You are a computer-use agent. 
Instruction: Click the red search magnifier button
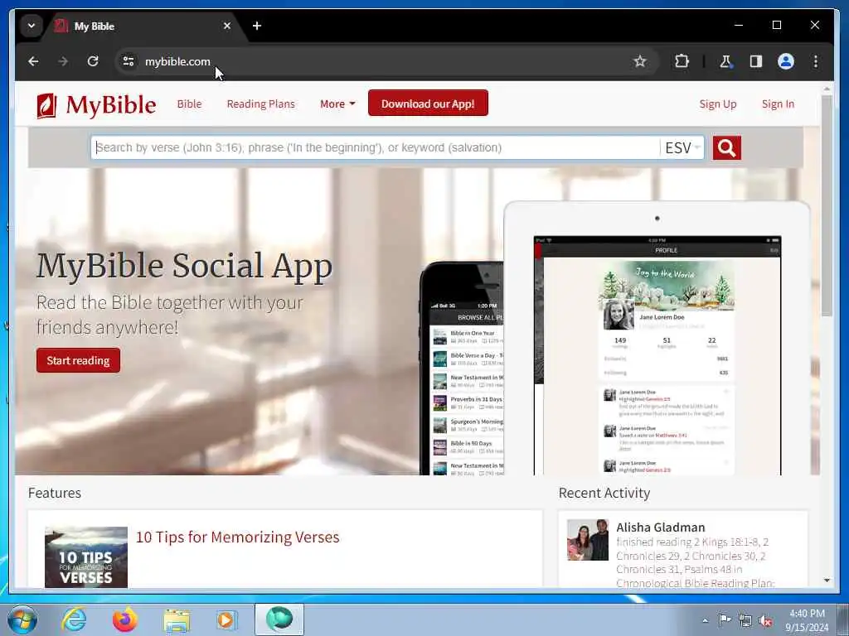726,147
